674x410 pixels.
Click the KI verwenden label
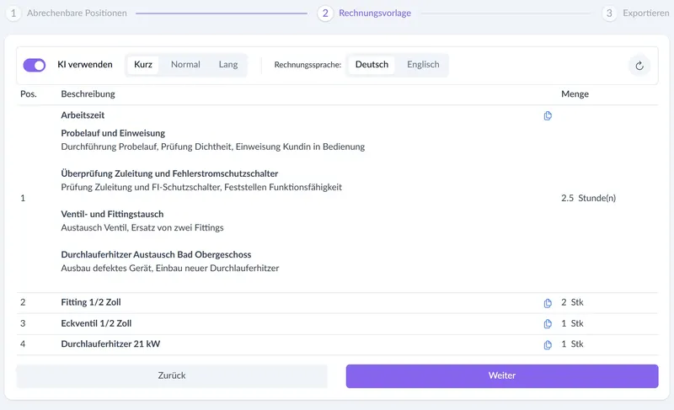(x=85, y=64)
